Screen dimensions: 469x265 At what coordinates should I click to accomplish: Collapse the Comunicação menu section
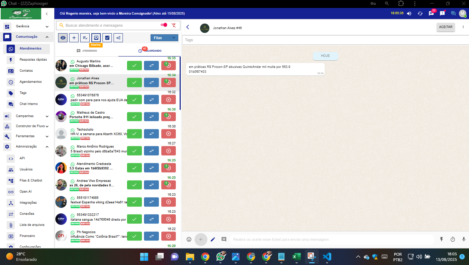click(47, 37)
